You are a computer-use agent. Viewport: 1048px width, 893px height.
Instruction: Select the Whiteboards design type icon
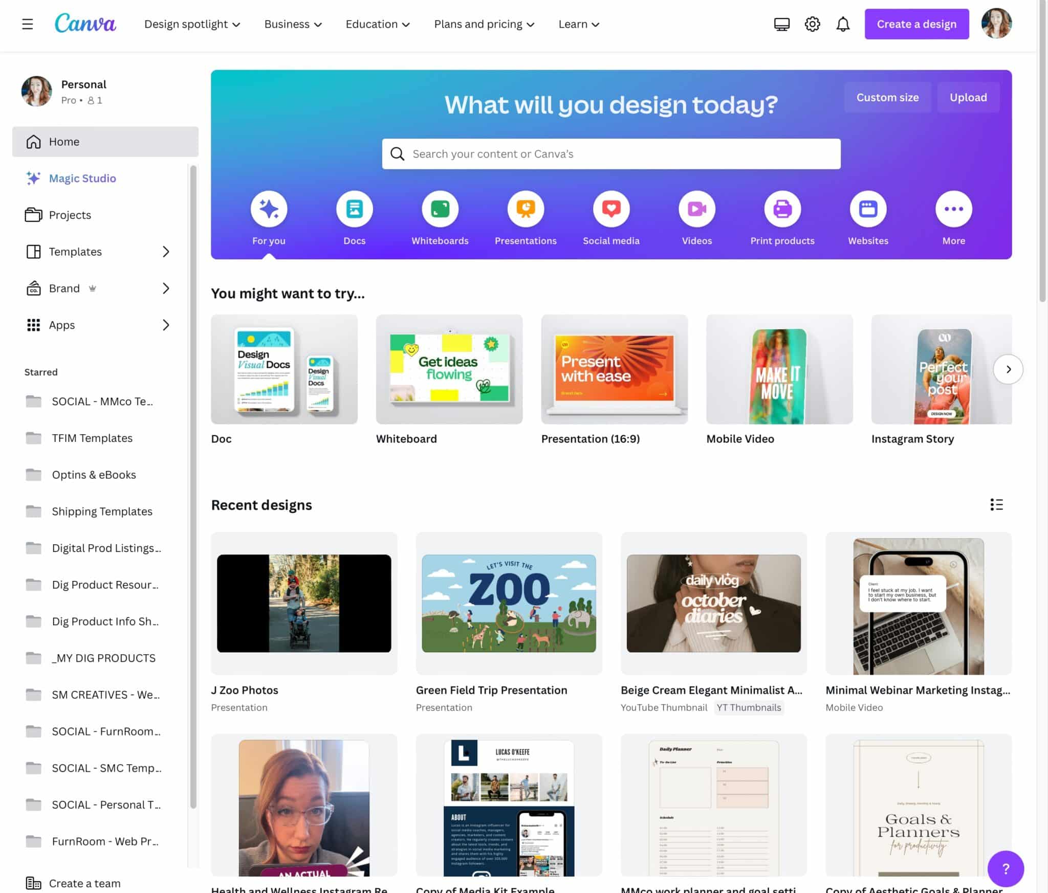440,209
